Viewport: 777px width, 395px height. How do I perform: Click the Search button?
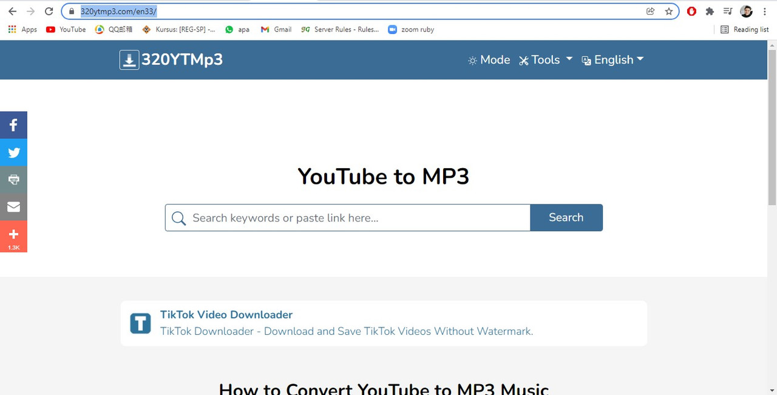point(566,218)
